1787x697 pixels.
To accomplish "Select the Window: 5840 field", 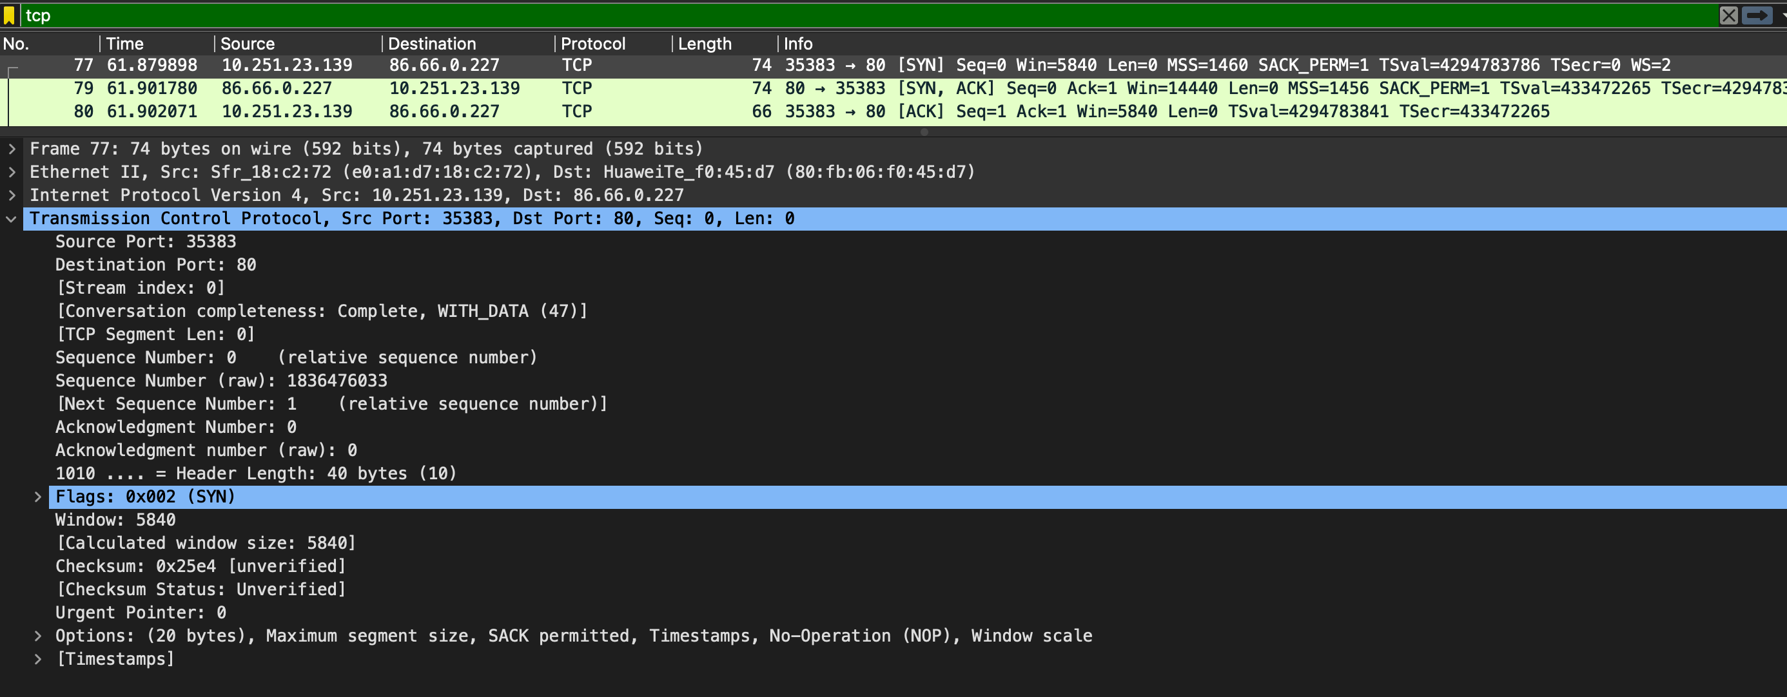I will [116, 520].
